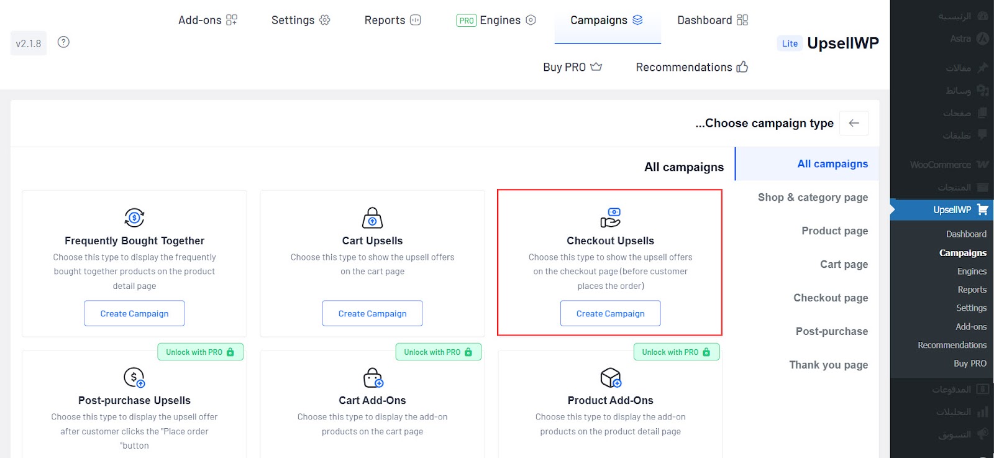Click the Product Add-Ons box icon
Screen dimensions: 994x458
(x=611, y=377)
